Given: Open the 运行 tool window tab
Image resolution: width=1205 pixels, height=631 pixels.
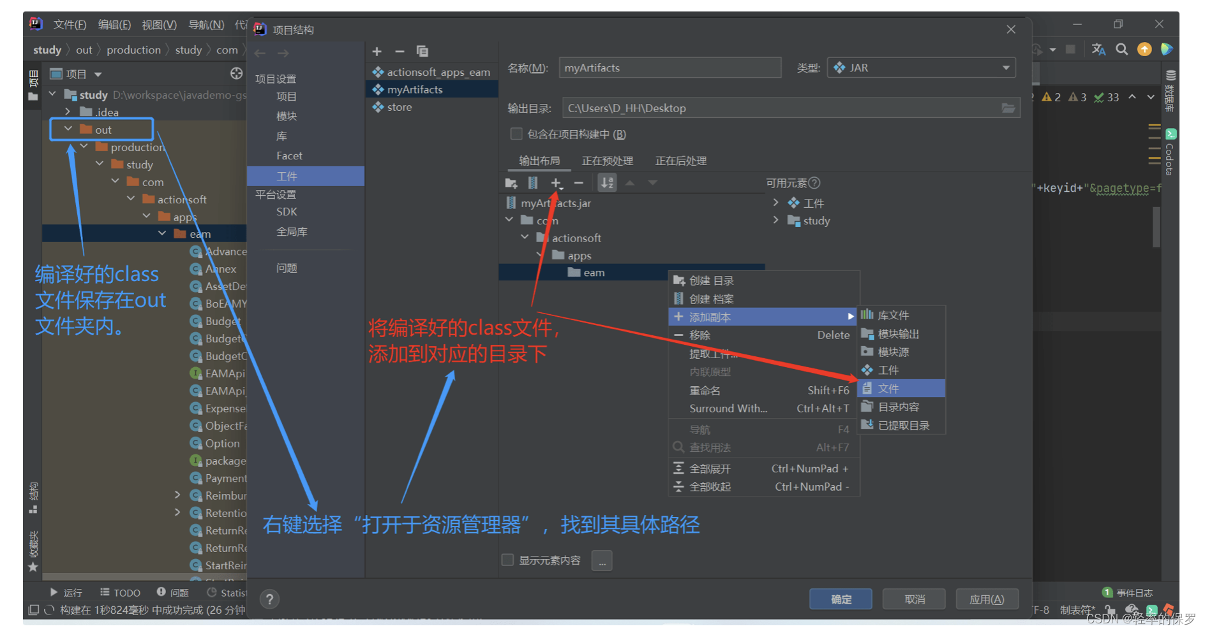Looking at the screenshot, I should pos(66,593).
